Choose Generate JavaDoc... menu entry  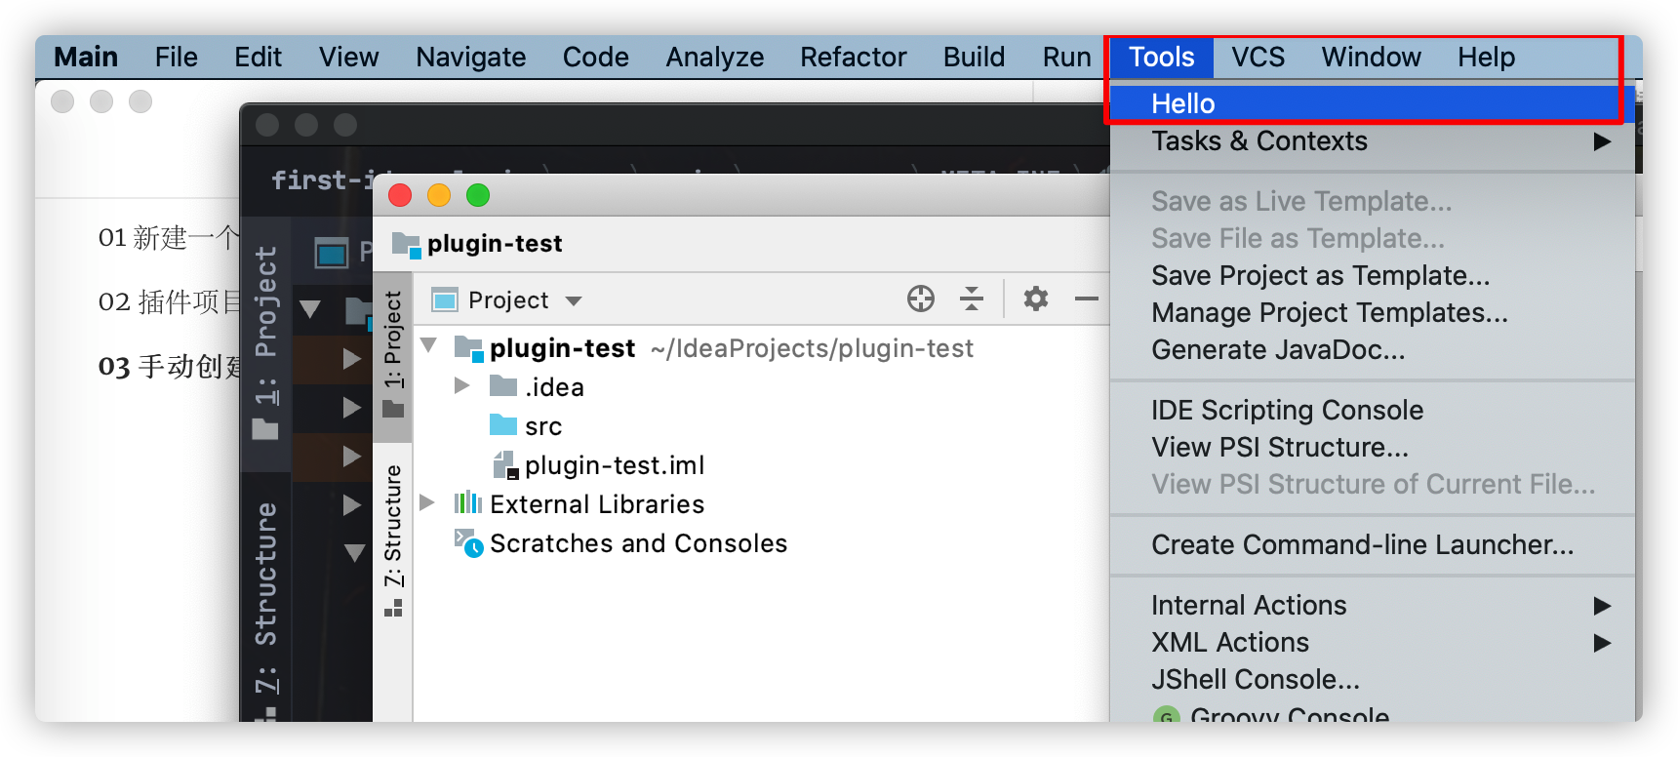tap(1278, 349)
